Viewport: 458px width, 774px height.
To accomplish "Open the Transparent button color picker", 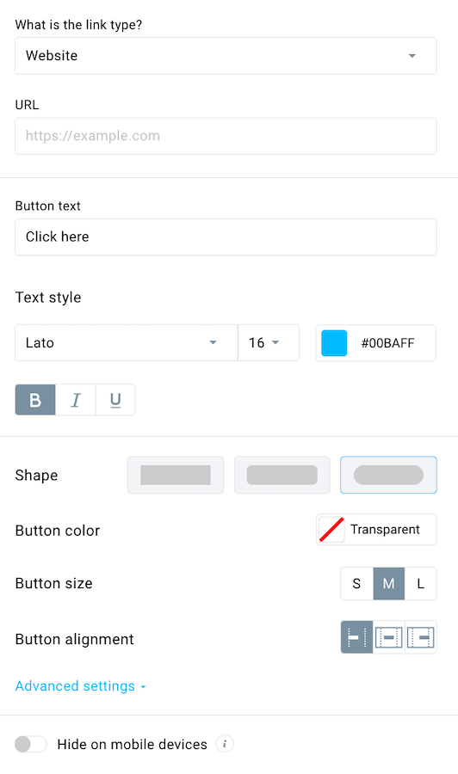I will point(376,530).
